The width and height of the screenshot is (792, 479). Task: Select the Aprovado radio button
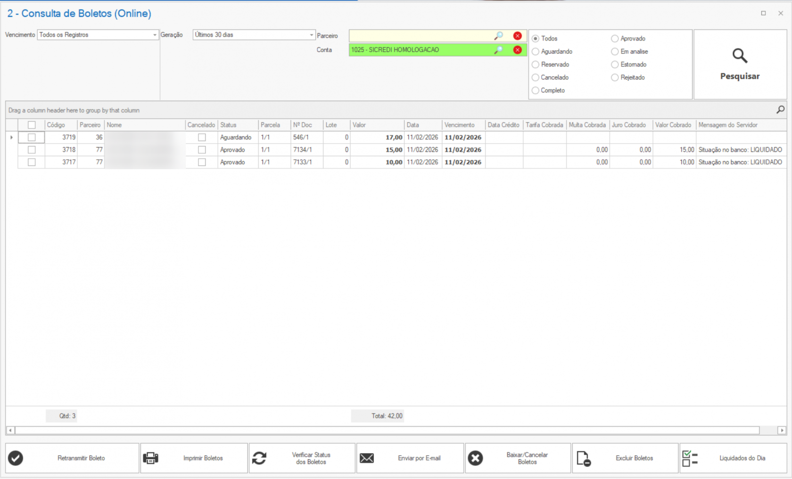pos(615,39)
